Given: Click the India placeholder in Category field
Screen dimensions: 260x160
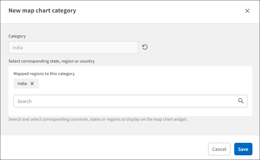Looking at the screenshot, I should pos(18,48).
